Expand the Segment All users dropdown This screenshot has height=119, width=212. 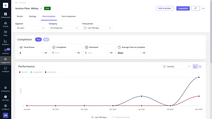30,28
